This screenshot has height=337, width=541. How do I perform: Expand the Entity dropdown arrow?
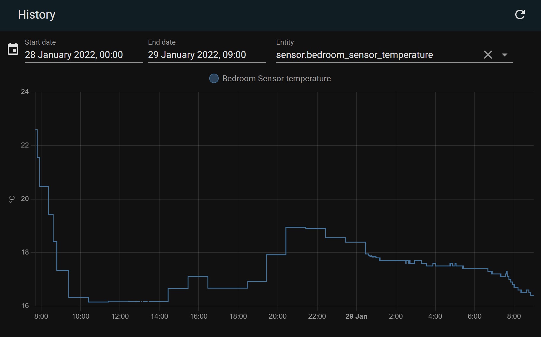pyautogui.click(x=505, y=55)
